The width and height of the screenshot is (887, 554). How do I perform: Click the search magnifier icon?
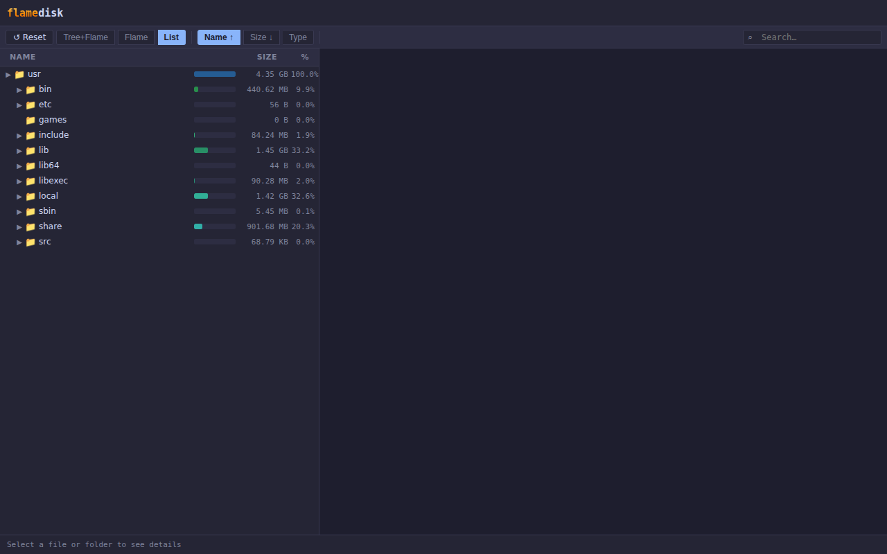pos(750,37)
